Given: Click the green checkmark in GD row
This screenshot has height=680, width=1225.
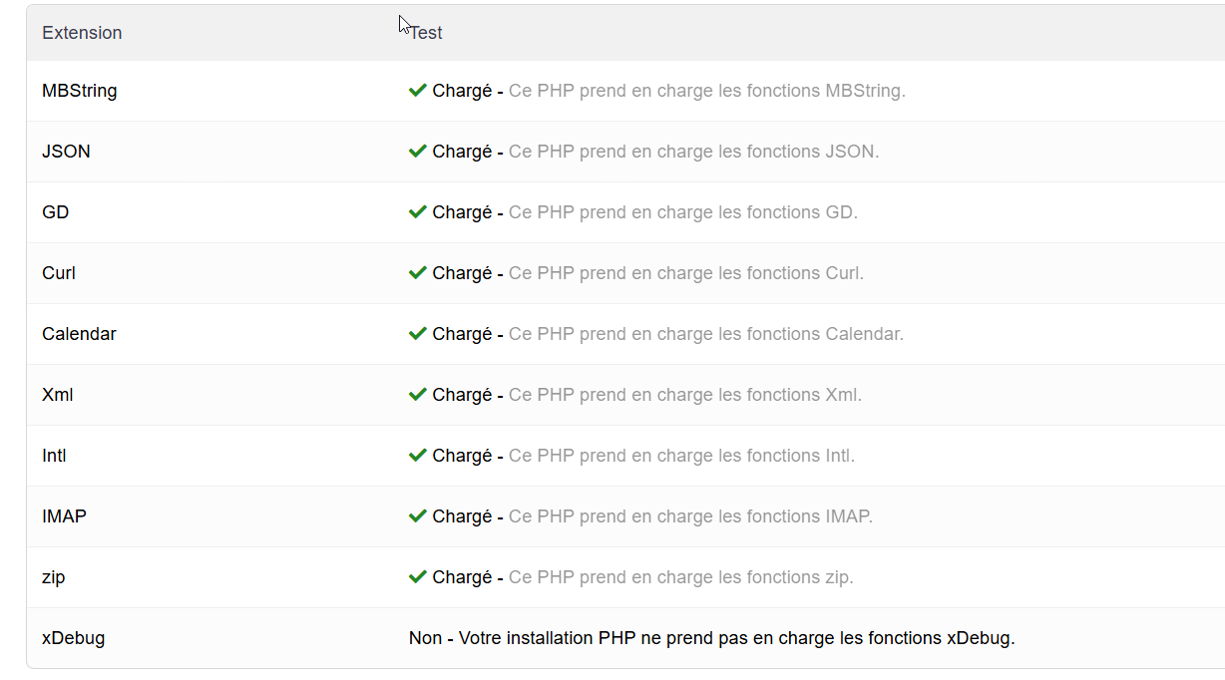Looking at the screenshot, I should [x=418, y=212].
